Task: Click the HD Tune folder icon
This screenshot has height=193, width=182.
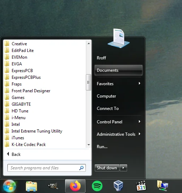Action: [7, 111]
